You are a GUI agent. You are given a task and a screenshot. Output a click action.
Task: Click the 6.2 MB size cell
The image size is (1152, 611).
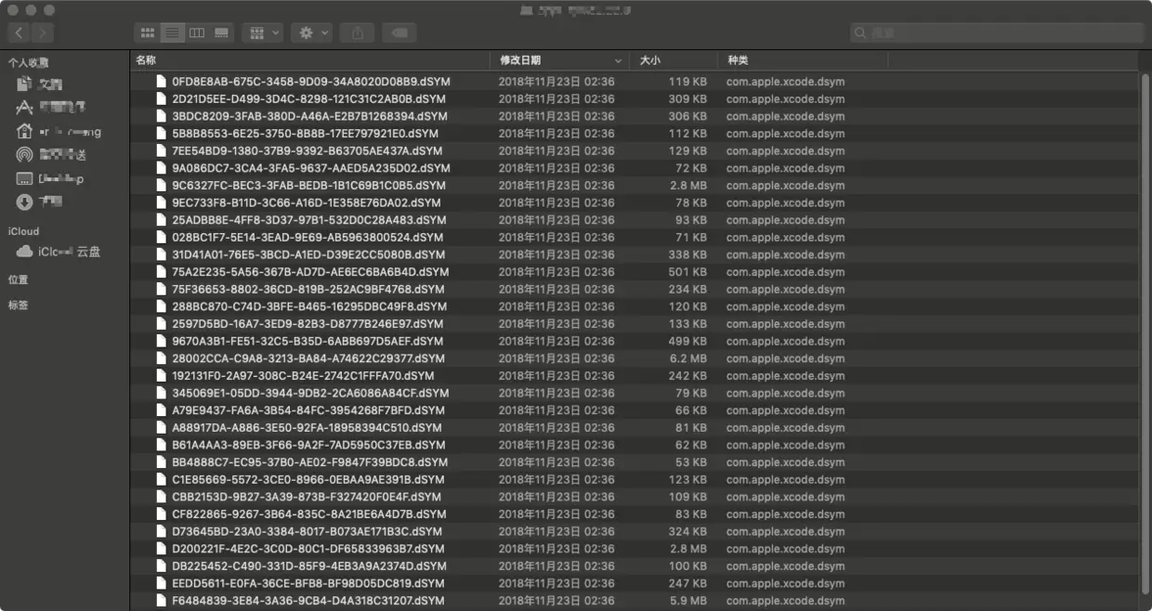(687, 358)
